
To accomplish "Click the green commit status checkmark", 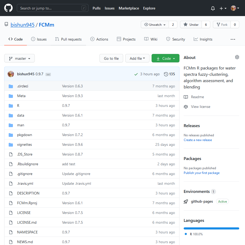I will click(136, 74).
